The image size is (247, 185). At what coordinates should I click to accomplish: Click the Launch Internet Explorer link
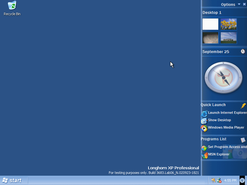pos(227,113)
